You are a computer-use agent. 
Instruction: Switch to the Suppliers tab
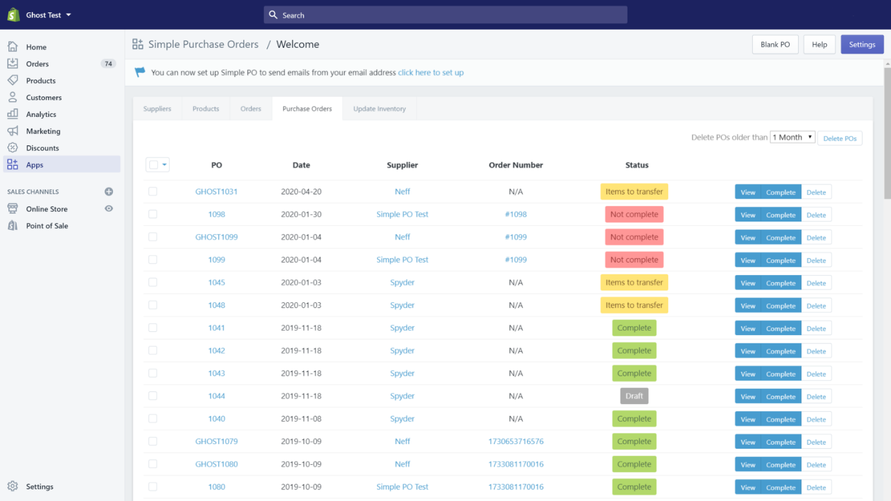tap(158, 108)
